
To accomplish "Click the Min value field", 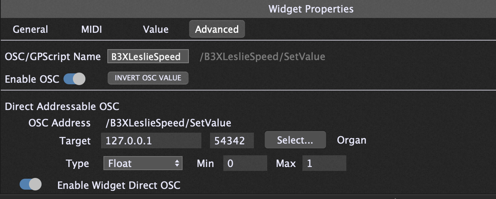I will [245, 163].
